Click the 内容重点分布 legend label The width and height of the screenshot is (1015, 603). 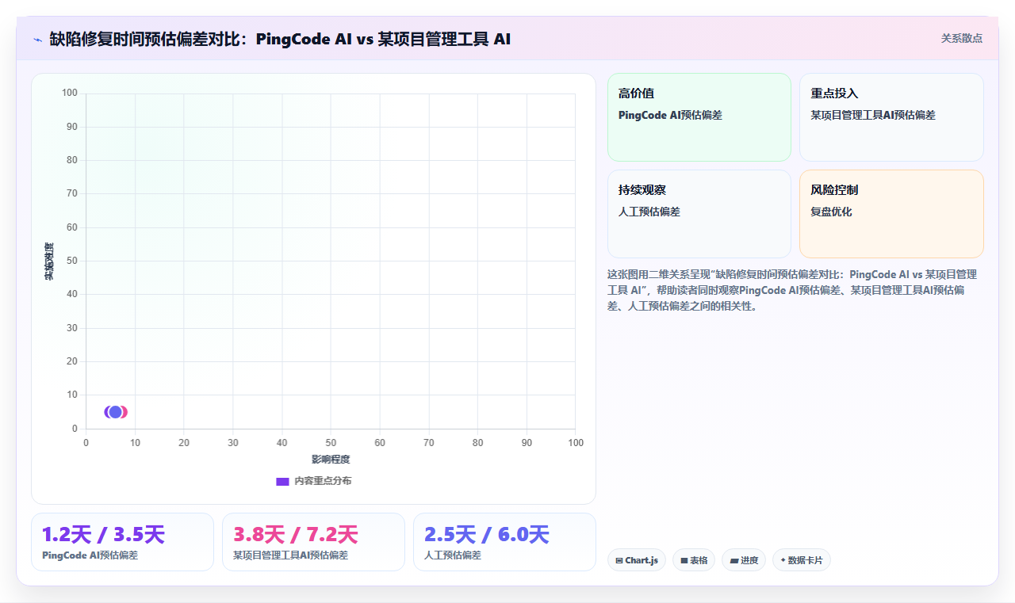click(323, 481)
